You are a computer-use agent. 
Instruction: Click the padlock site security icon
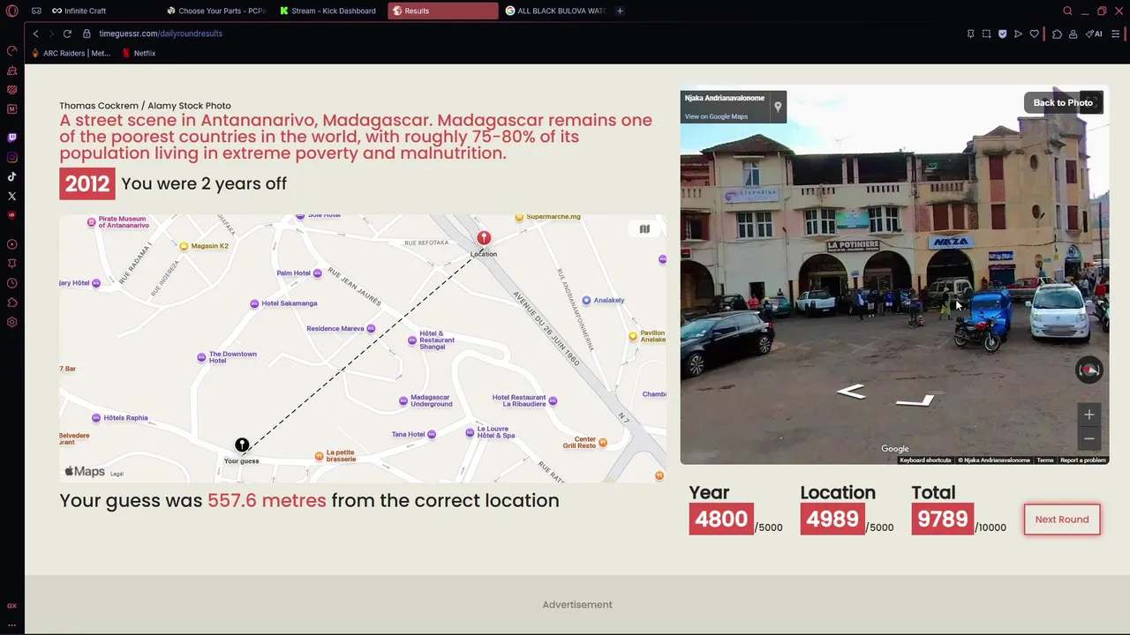click(87, 34)
